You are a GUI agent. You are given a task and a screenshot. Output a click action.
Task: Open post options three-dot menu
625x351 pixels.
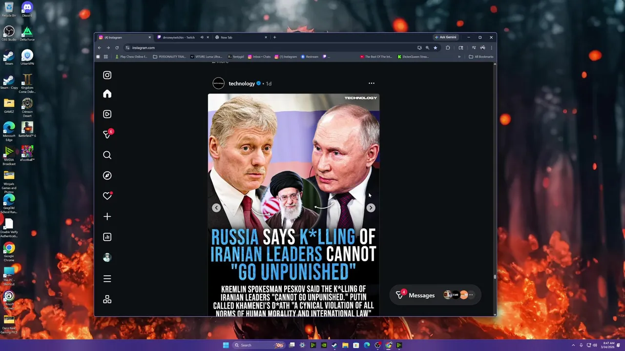tap(371, 83)
